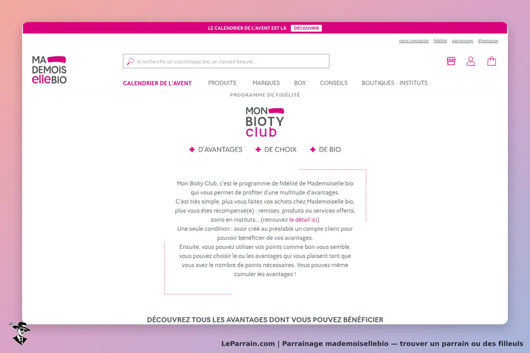530x353 pixels.
Task: Open the nous contacter link
Action: tap(414, 41)
